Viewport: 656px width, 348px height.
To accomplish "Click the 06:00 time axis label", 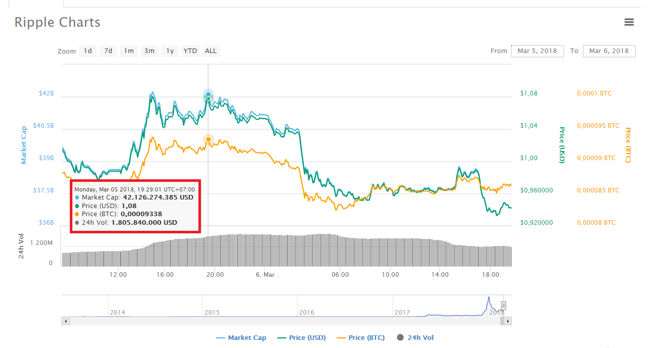I will (340, 274).
